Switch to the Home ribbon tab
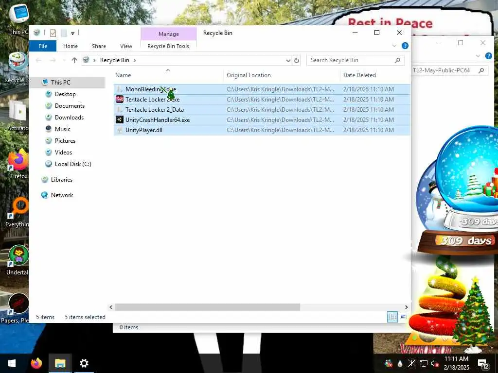498x373 pixels. tap(71, 46)
